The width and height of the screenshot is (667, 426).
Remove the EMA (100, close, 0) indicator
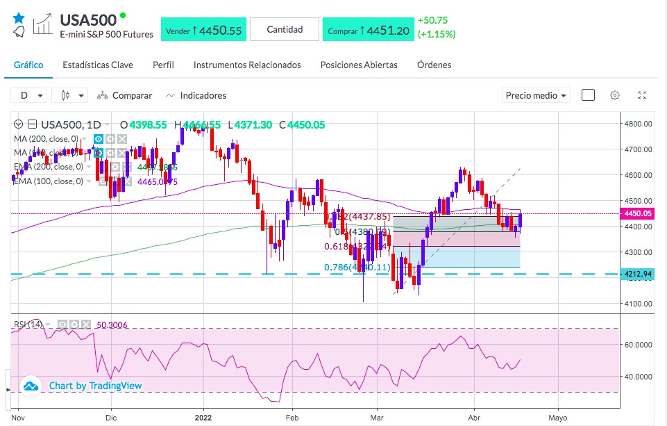127,181
